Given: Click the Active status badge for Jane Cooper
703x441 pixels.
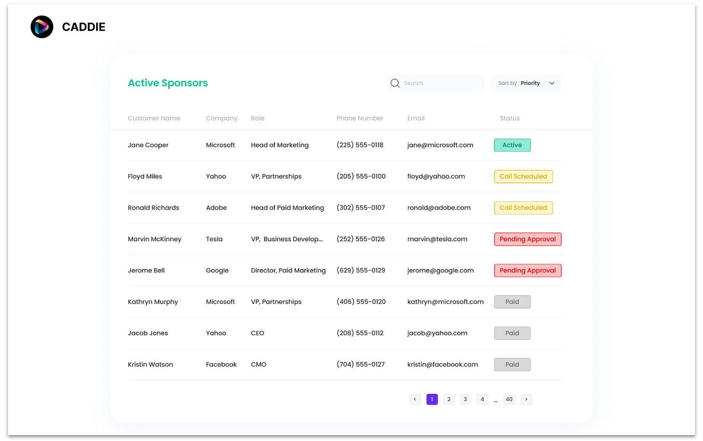Looking at the screenshot, I should (512, 145).
